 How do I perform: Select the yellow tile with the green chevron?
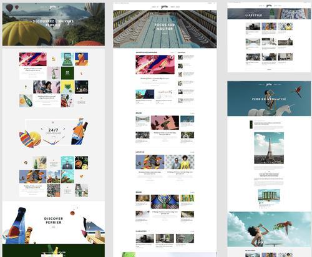67,87
